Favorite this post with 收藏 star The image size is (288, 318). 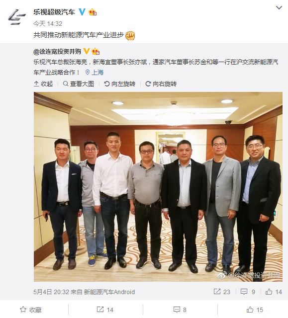coord(31,310)
